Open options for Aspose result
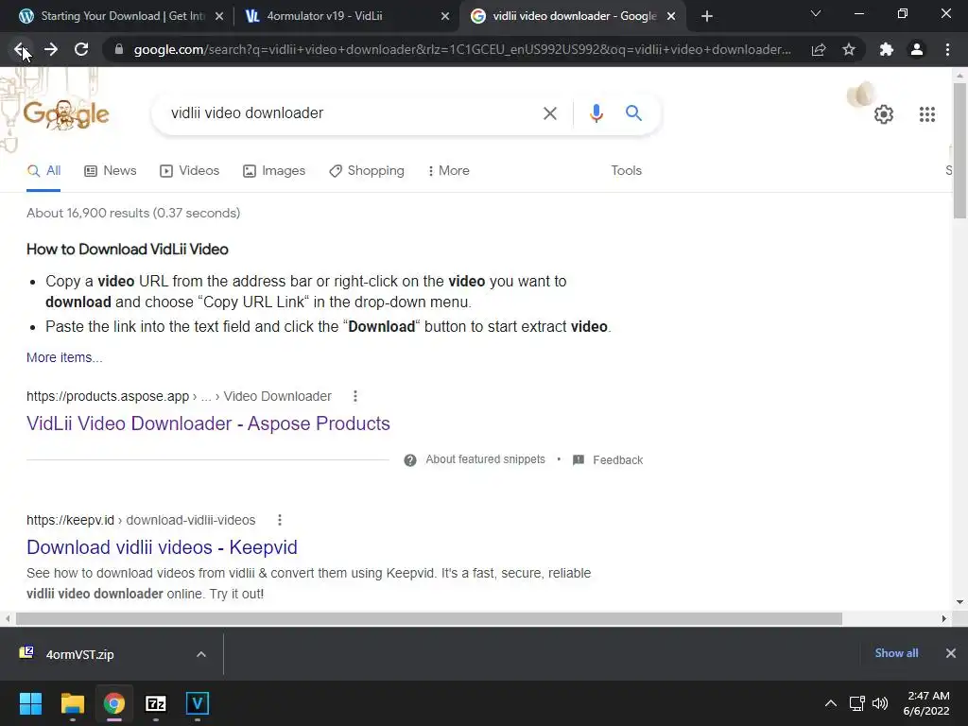Image resolution: width=968 pixels, height=726 pixels. pos(355,396)
